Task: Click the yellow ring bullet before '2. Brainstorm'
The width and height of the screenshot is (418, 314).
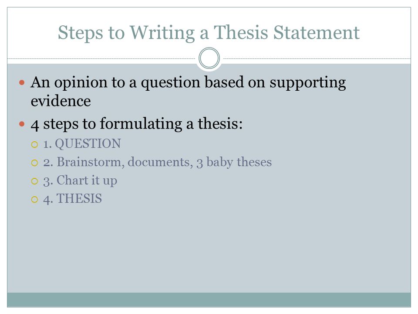Action: (35, 163)
